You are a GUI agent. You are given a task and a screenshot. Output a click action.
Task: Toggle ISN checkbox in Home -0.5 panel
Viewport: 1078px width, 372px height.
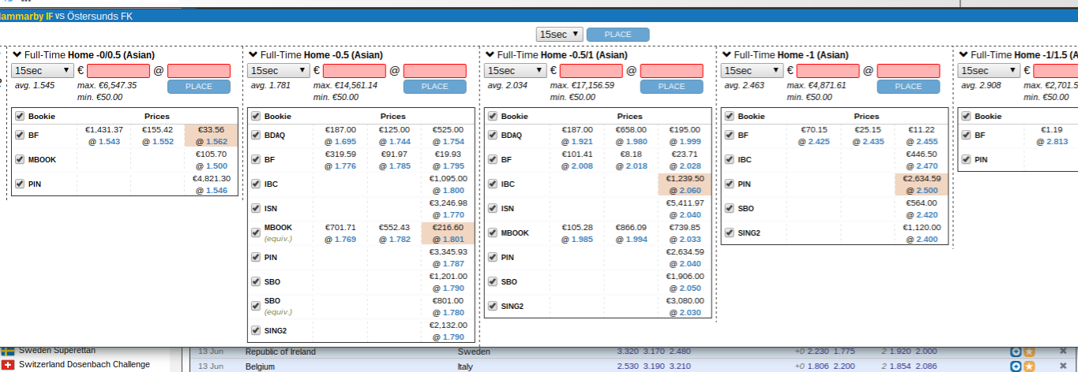256,208
